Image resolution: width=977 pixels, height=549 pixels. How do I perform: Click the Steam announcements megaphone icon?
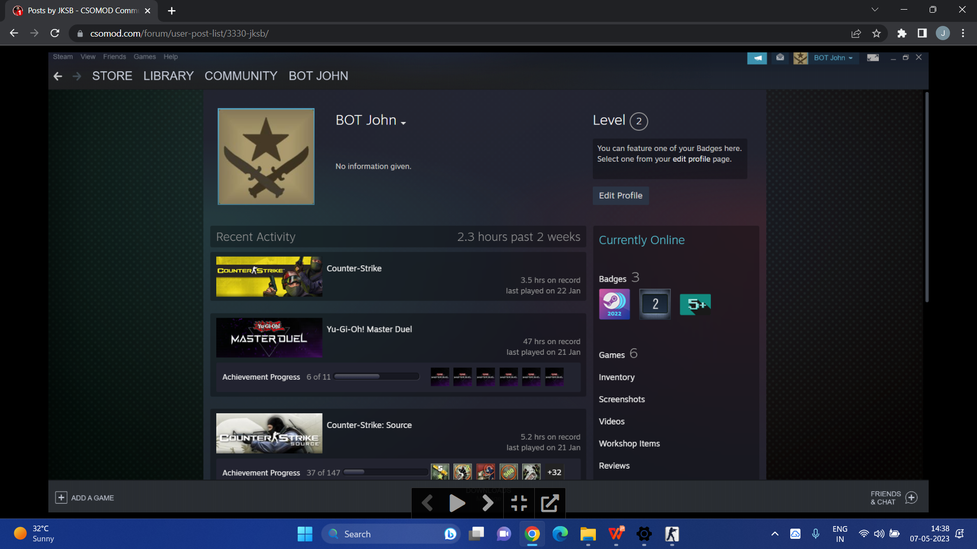click(757, 58)
